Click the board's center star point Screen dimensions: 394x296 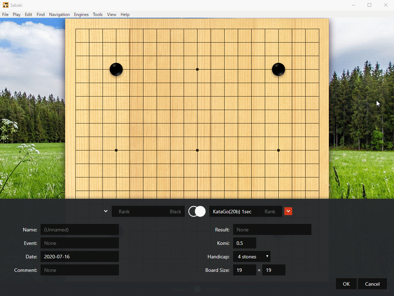(x=197, y=150)
